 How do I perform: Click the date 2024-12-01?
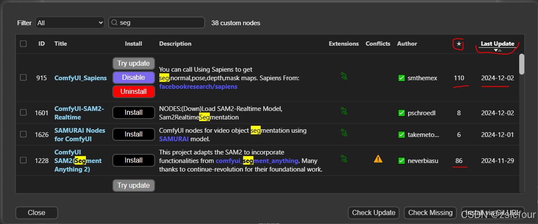pyautogui.click(x=497, y=135)
